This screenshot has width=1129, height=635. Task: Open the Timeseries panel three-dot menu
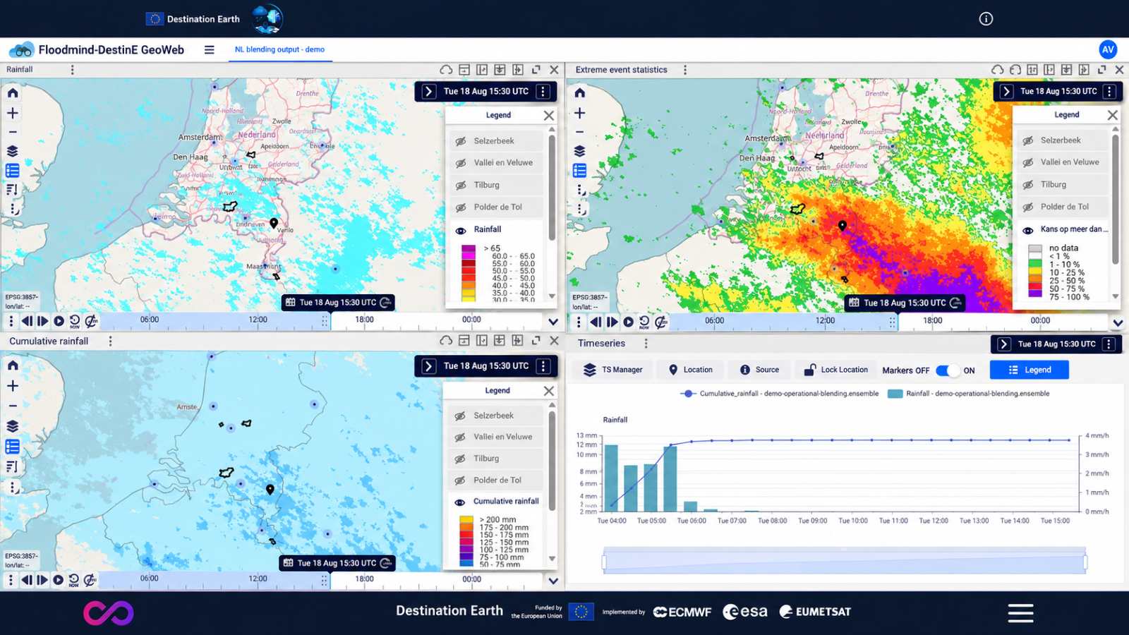[x=646, y=344]
